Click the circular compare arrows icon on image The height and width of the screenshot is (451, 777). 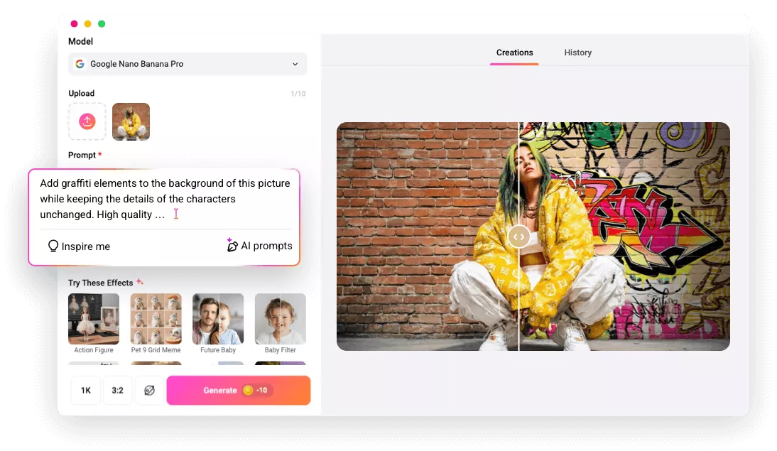pos(518,237)
